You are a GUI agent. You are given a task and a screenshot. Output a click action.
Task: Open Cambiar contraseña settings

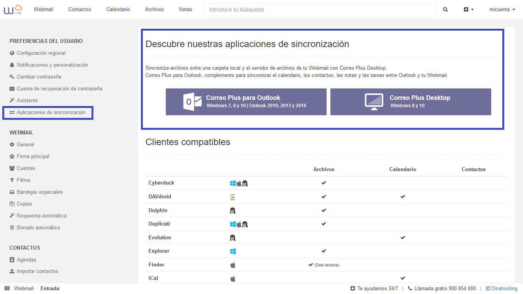point(39,77)
